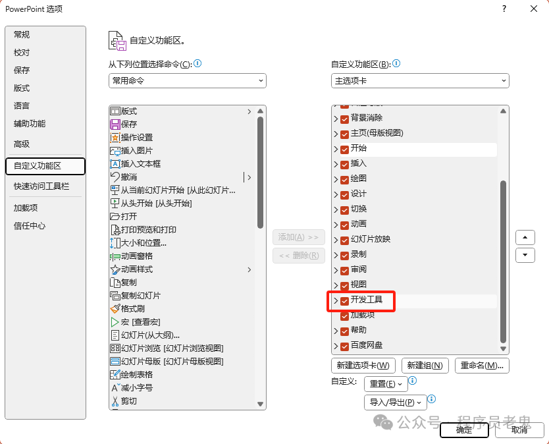
Task: Click the 动画样式 star icon
Action: (115, 269)
